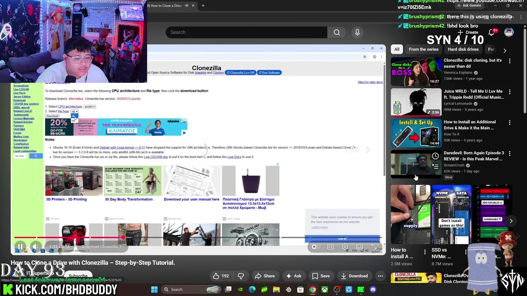Image resolution: width=527 pixels, height=296 pixels.
Task: Open the Juice WRLD video thumbnail
Action: [416, 102]
